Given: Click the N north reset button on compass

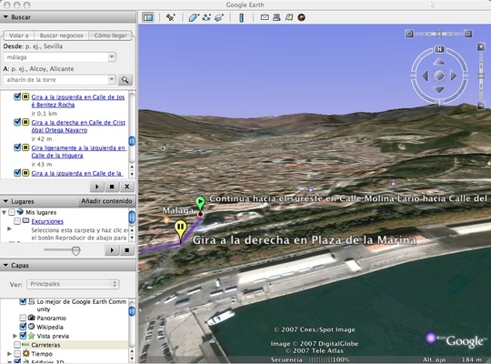Looking at the screenshot, I should click(439, 49).
